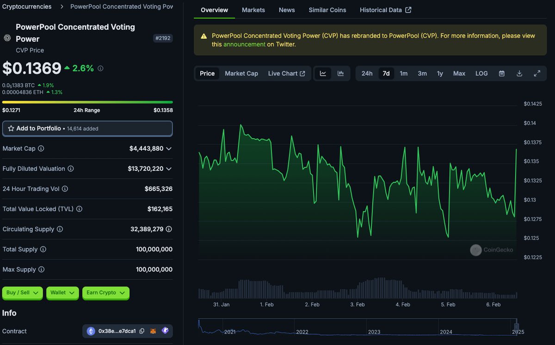
Task: Open the Markets tab
Action: click(253, 10)
